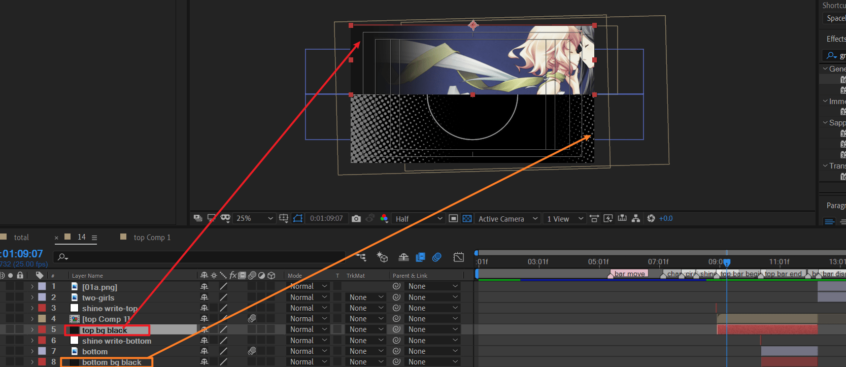Screen dimensions: 846x367
Task: Select the shine write-top layer
Action: (110, 309)
